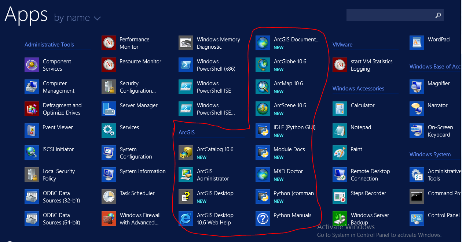Screen dimensions: 462x242
Task: Open Server Manager icon
Action: pyautogui.click(x=109, y=109)
